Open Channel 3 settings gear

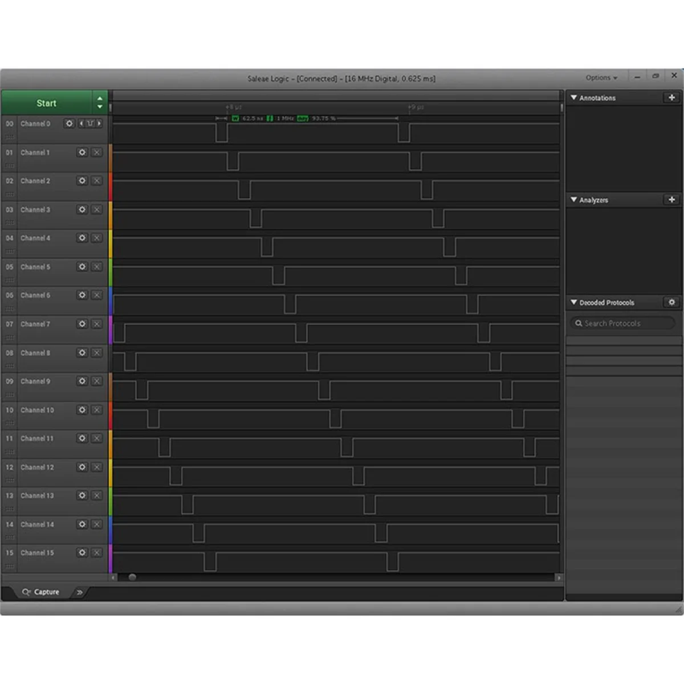82,209
